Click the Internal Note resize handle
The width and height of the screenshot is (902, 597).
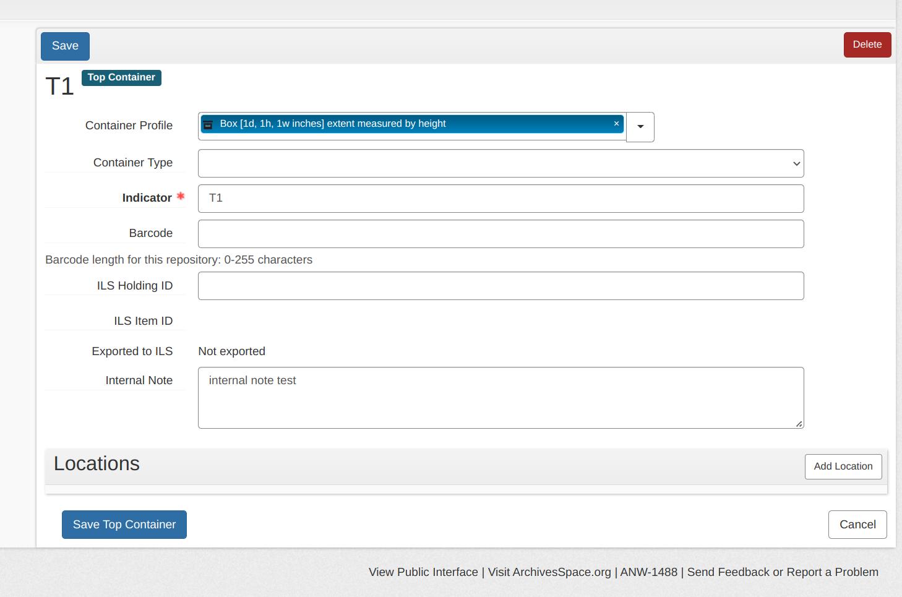[799, 424]
